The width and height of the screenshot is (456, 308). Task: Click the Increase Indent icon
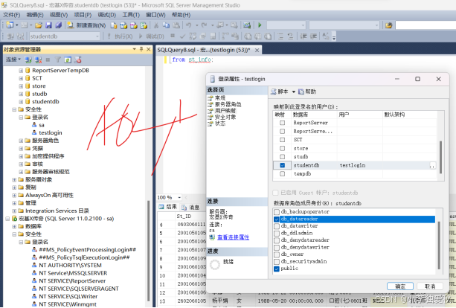[313, 36]
